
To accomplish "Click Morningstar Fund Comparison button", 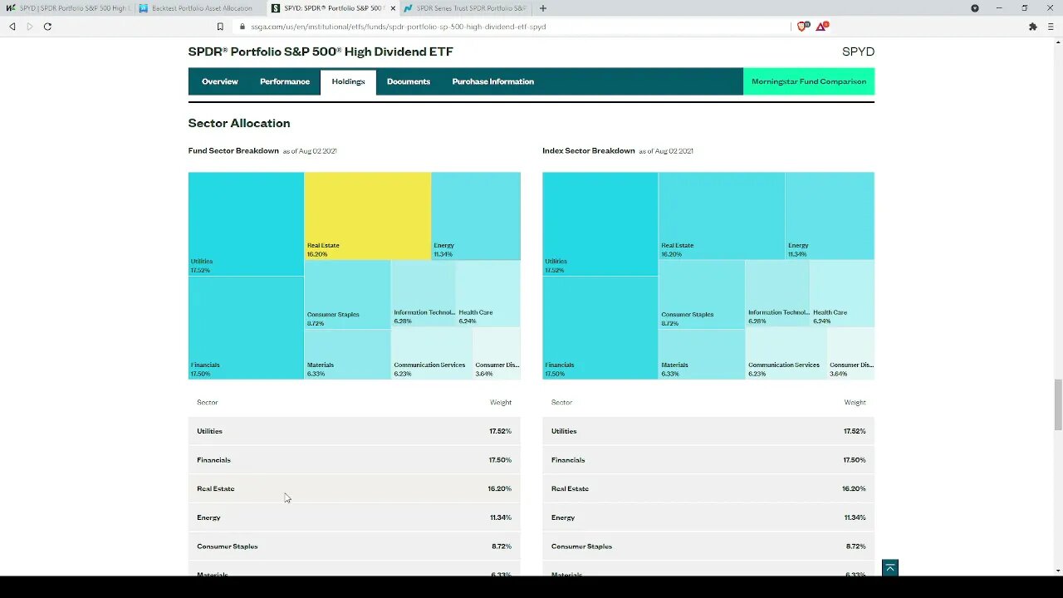I will pyautogui.click(x=809, y=81).
